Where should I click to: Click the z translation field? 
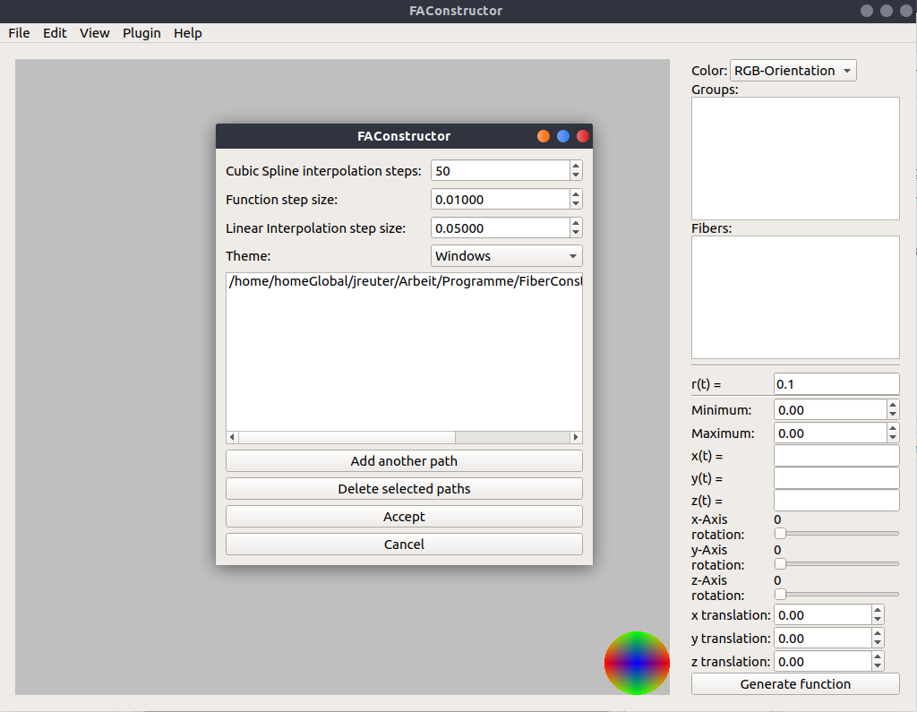point(823,662)
